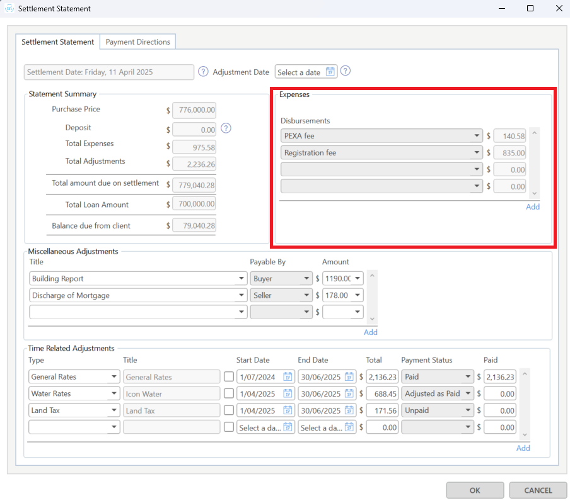
Task: Open General Rates end date calendar icon
Action: [x=349, y=377]
